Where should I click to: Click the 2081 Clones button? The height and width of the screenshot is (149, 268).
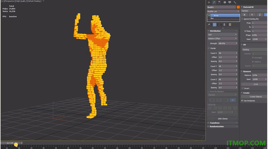[223, 119]
